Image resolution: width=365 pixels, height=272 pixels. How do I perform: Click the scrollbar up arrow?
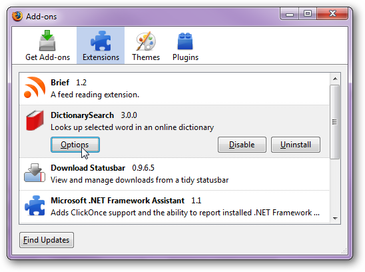click(x=335, y=79)
